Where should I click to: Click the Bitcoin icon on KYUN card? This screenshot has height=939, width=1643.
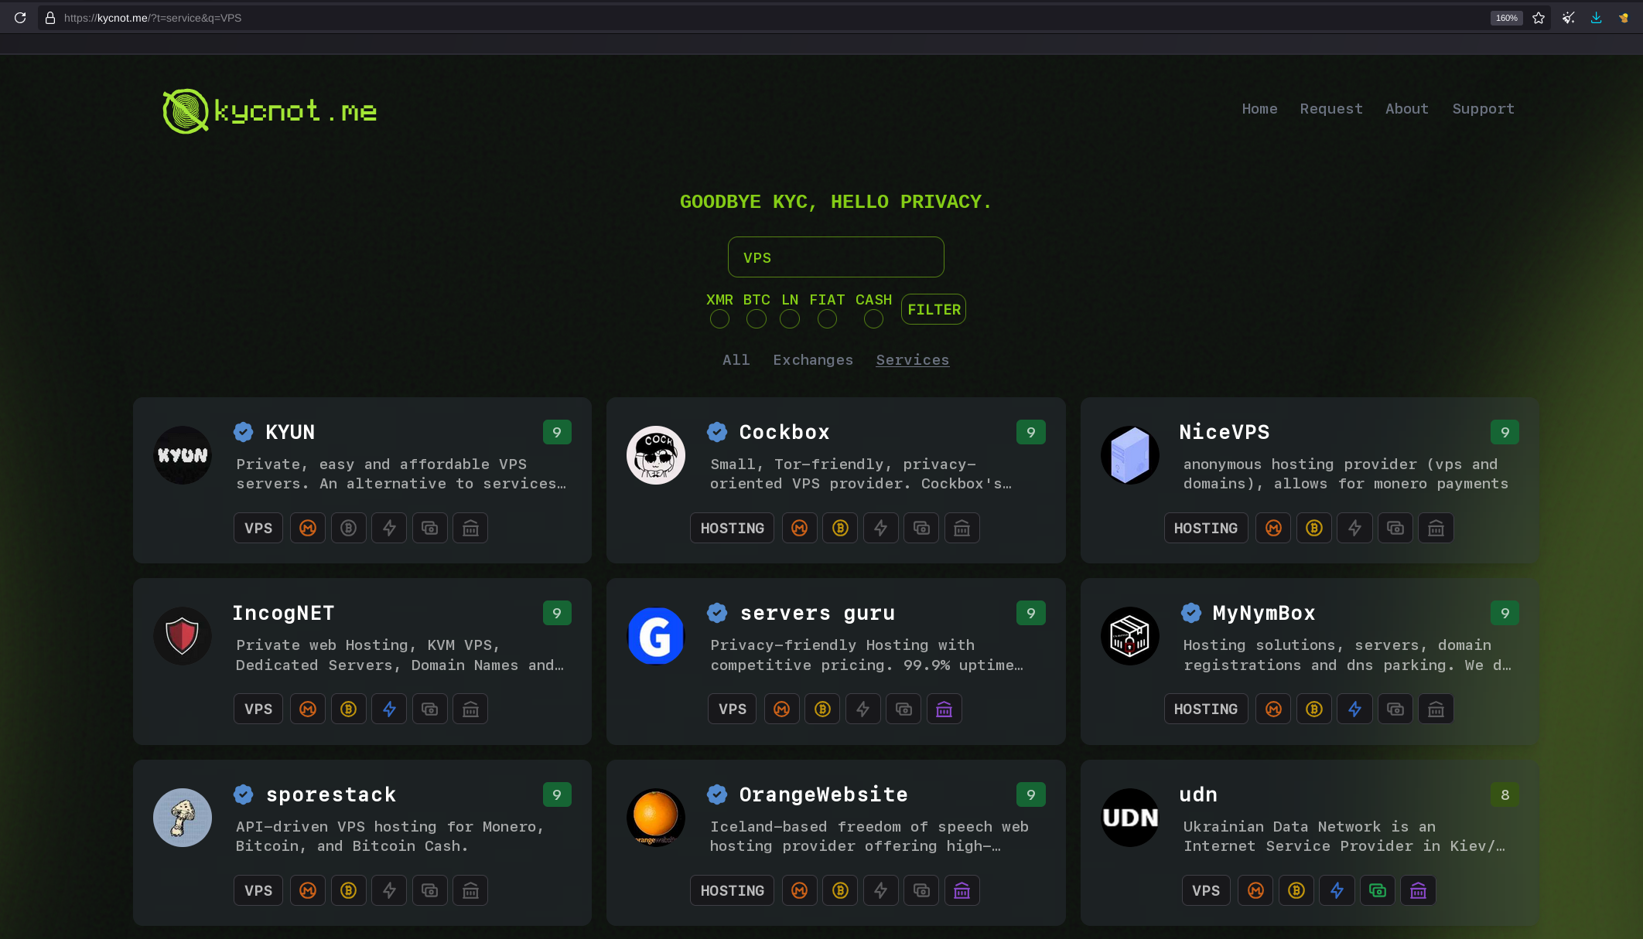click(x=349, y=528)
